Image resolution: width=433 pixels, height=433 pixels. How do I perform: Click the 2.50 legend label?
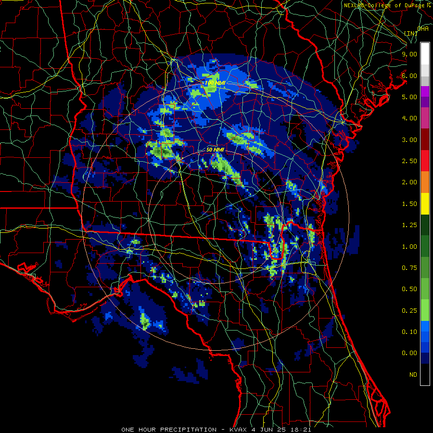(x=409, y=161)
